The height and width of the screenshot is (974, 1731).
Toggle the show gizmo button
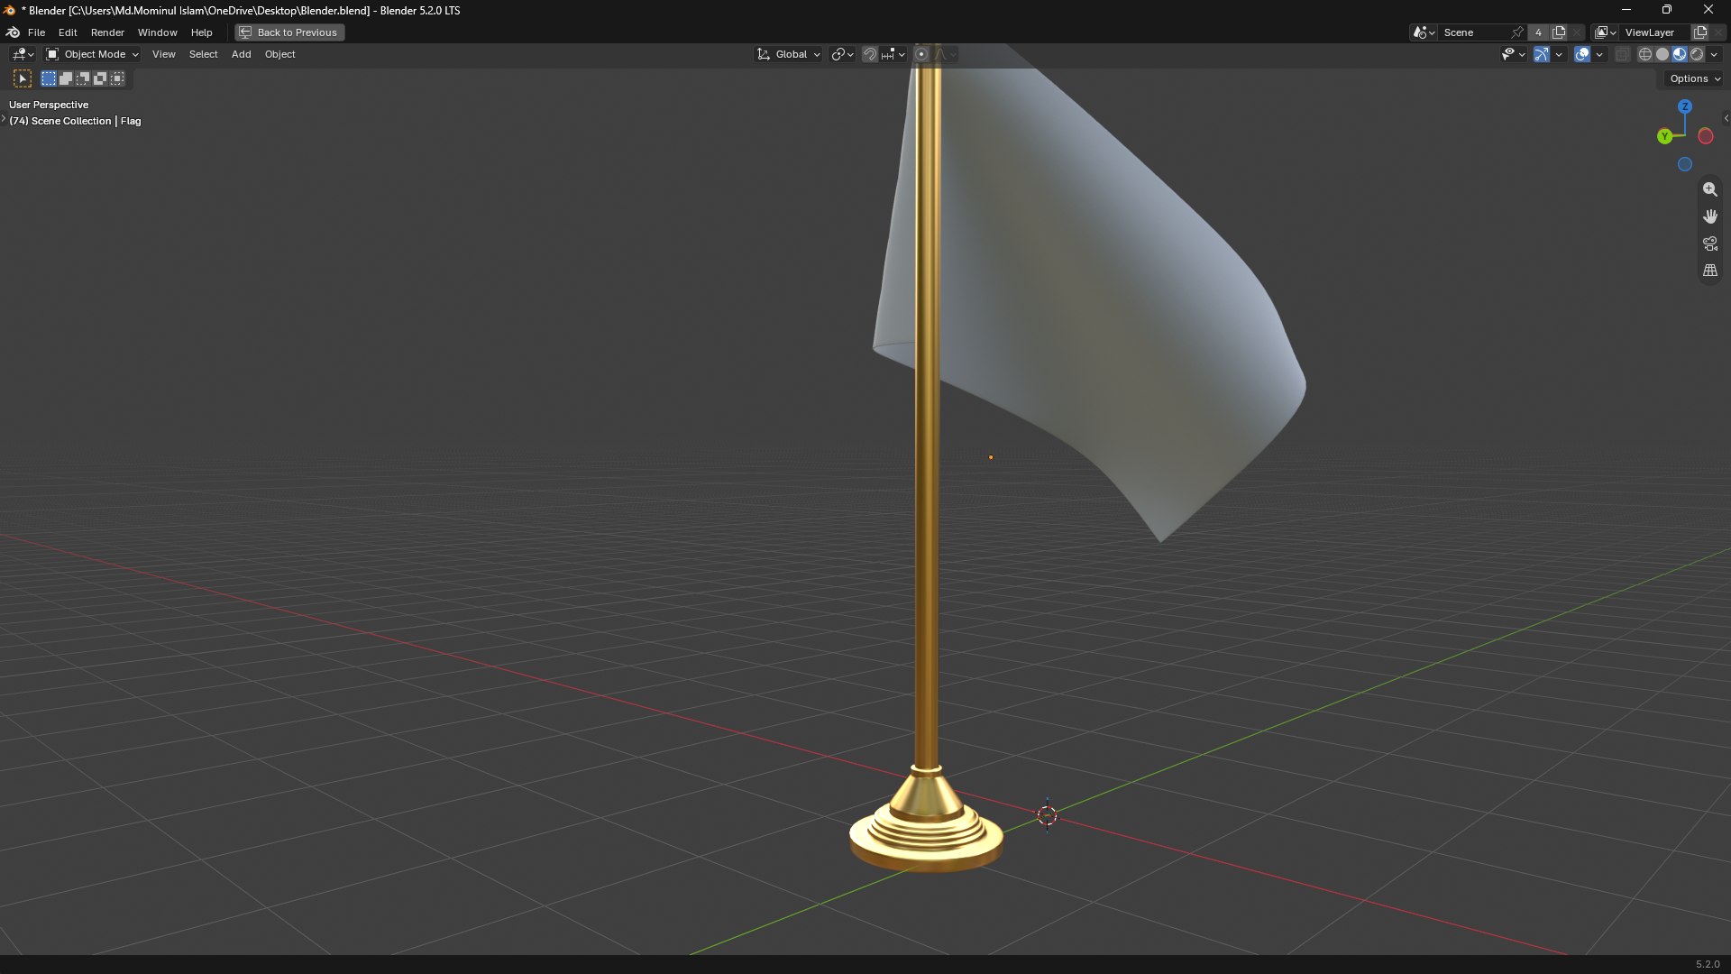(1542, 54)
